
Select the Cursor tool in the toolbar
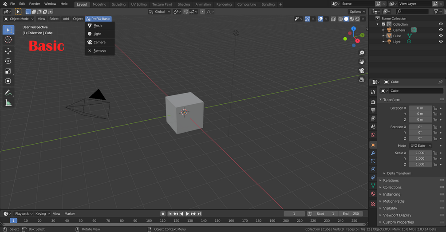tap(8, 40)
